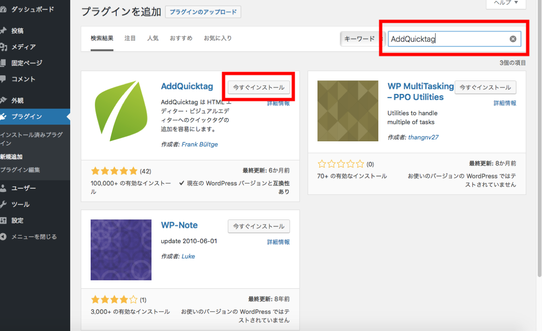This screenshot has width=542, height=331.
Task: Install WP-Note with 今すぐインストール button
Action: pyautogui.click(x=258, y=226)
